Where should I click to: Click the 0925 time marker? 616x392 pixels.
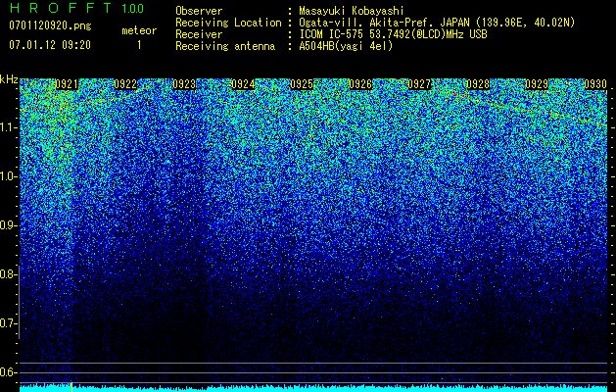pyautogui.click(x=302, y=84)
